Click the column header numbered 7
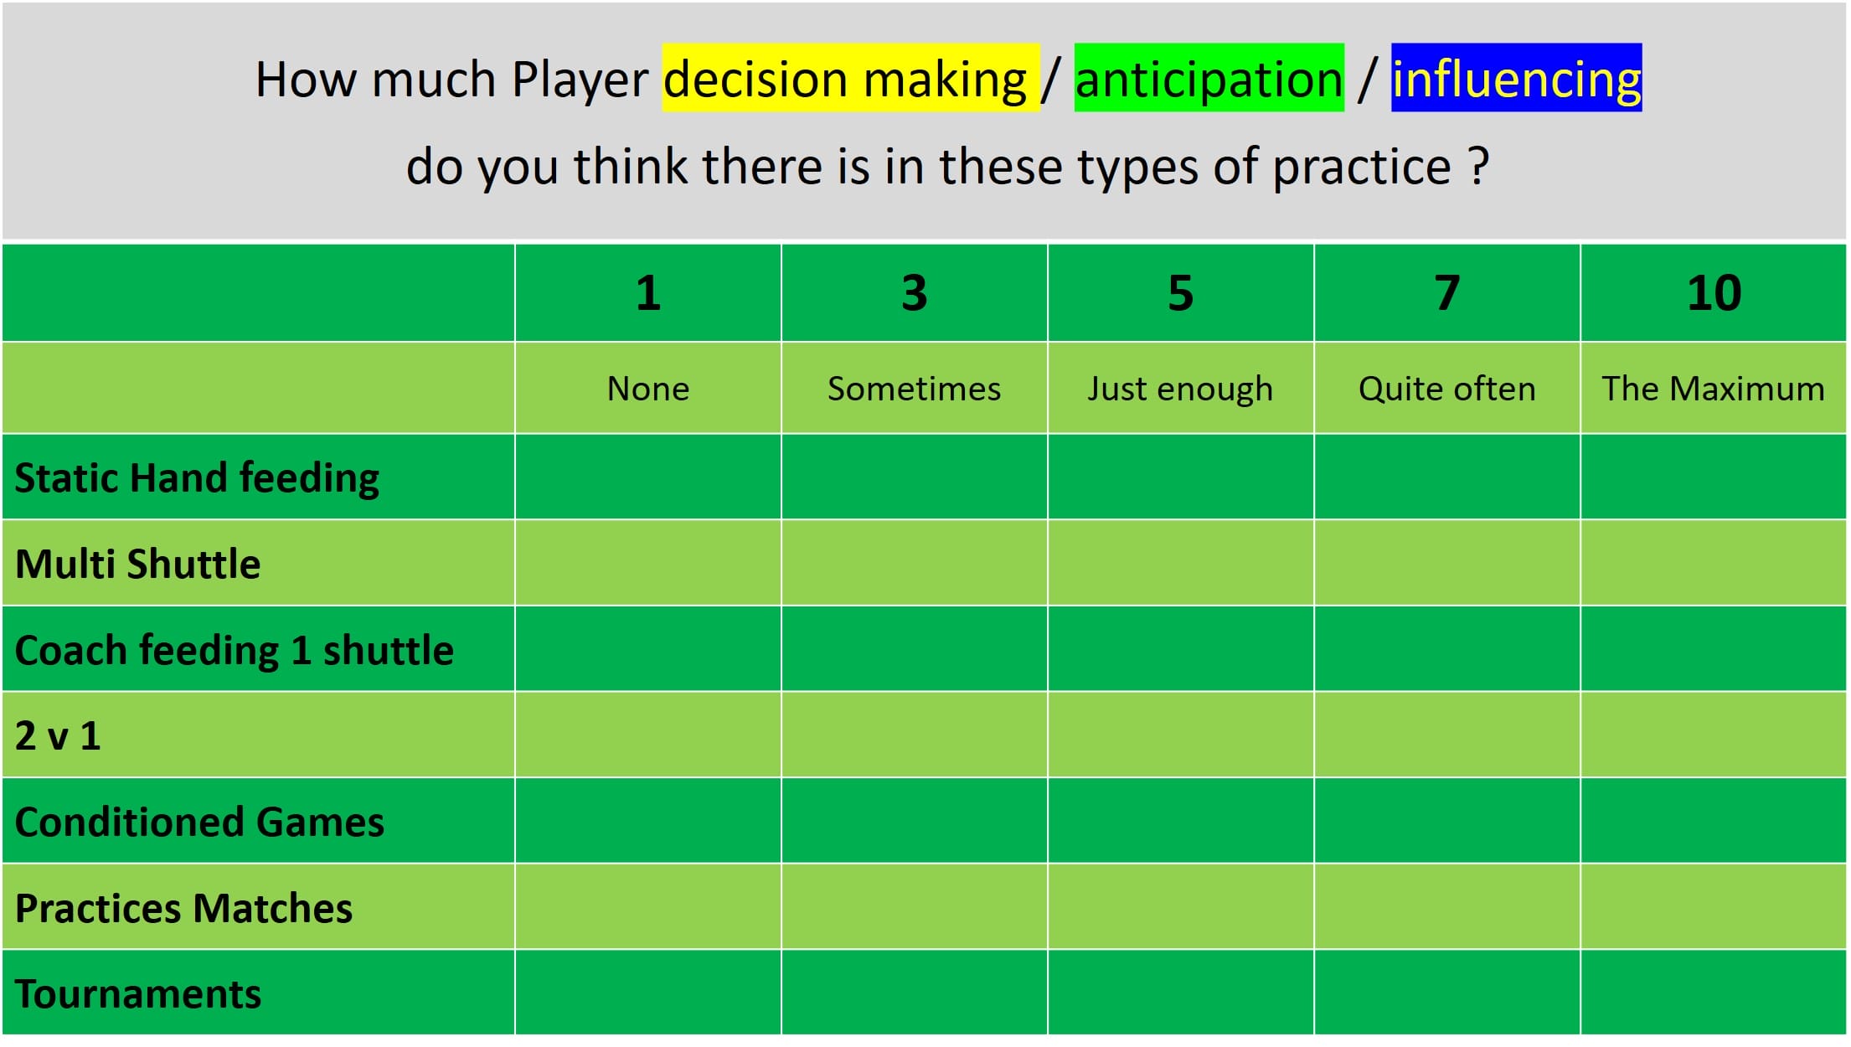The image size is (1851, 1047). click(x=1447, y=293)
